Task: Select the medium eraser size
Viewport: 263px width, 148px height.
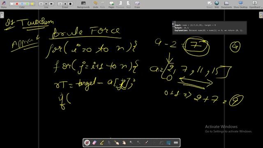Action: [x=65, y=4]
